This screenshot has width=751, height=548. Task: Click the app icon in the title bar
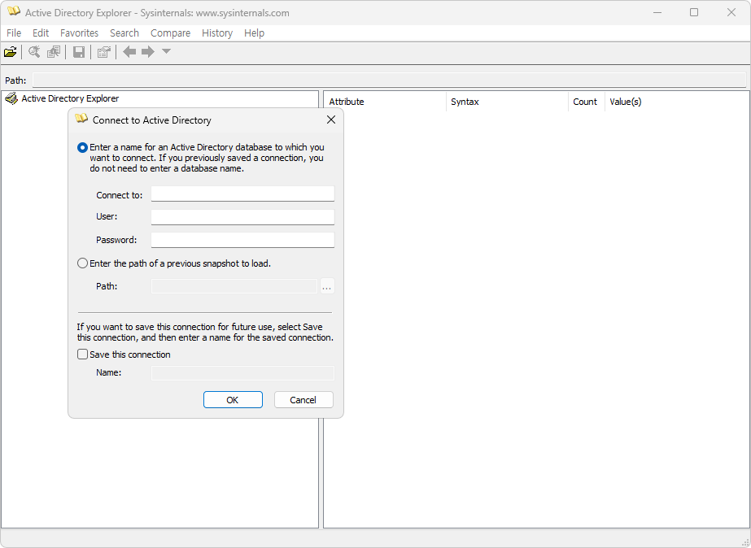[x=14, y=11]
